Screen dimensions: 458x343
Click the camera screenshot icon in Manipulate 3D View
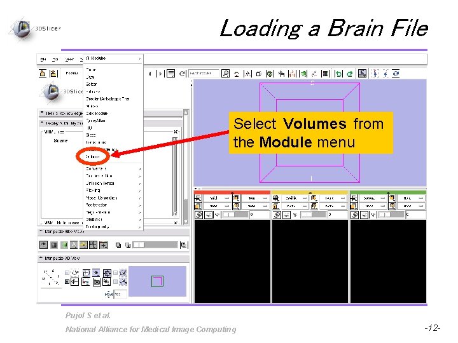click(x=97, y=282)
